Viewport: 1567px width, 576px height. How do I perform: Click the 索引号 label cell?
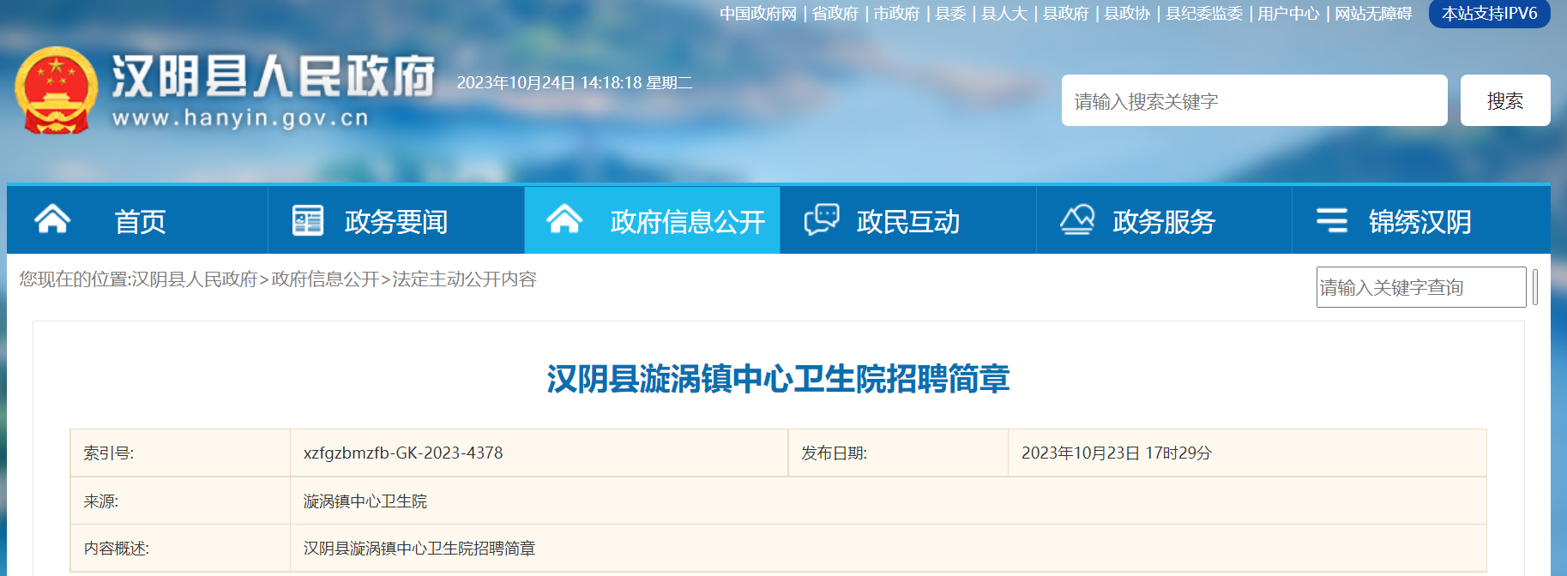(180, 453)
